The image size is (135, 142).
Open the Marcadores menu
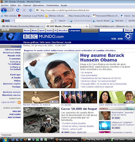pyautogui.click(x=38, y=5)
